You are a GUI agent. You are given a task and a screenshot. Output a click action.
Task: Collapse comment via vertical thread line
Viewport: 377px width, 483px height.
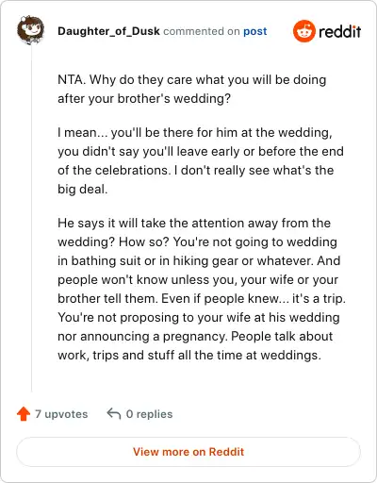(x=31, y=219)
